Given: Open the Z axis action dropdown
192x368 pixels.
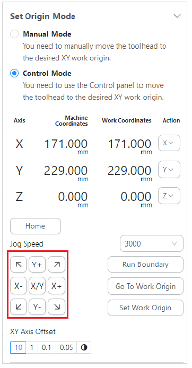Looking at the screenshot, I should click(169, 196).
